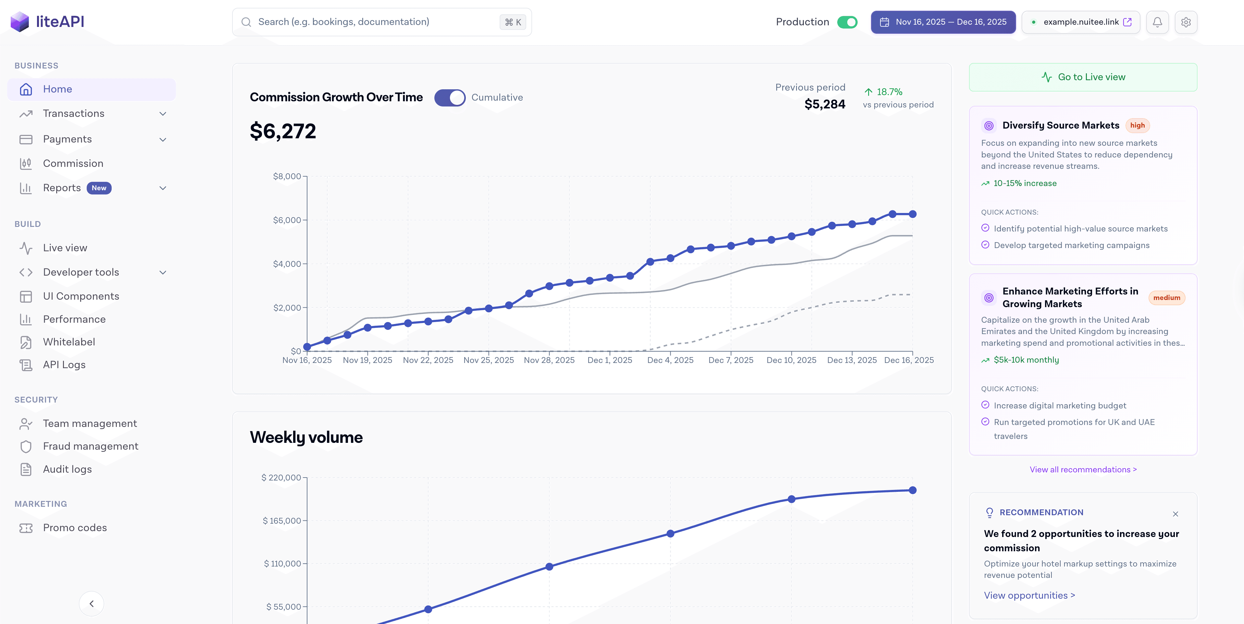Click Go to Live view button
This screenshot has height=624, width=1244.
(1083, 77)
